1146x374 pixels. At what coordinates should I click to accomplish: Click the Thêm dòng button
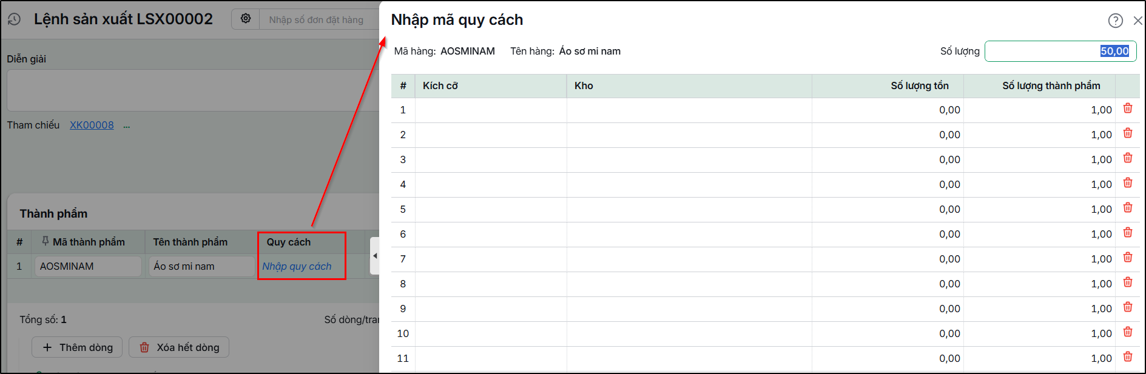pyautogui.click(x=77, y=347)
